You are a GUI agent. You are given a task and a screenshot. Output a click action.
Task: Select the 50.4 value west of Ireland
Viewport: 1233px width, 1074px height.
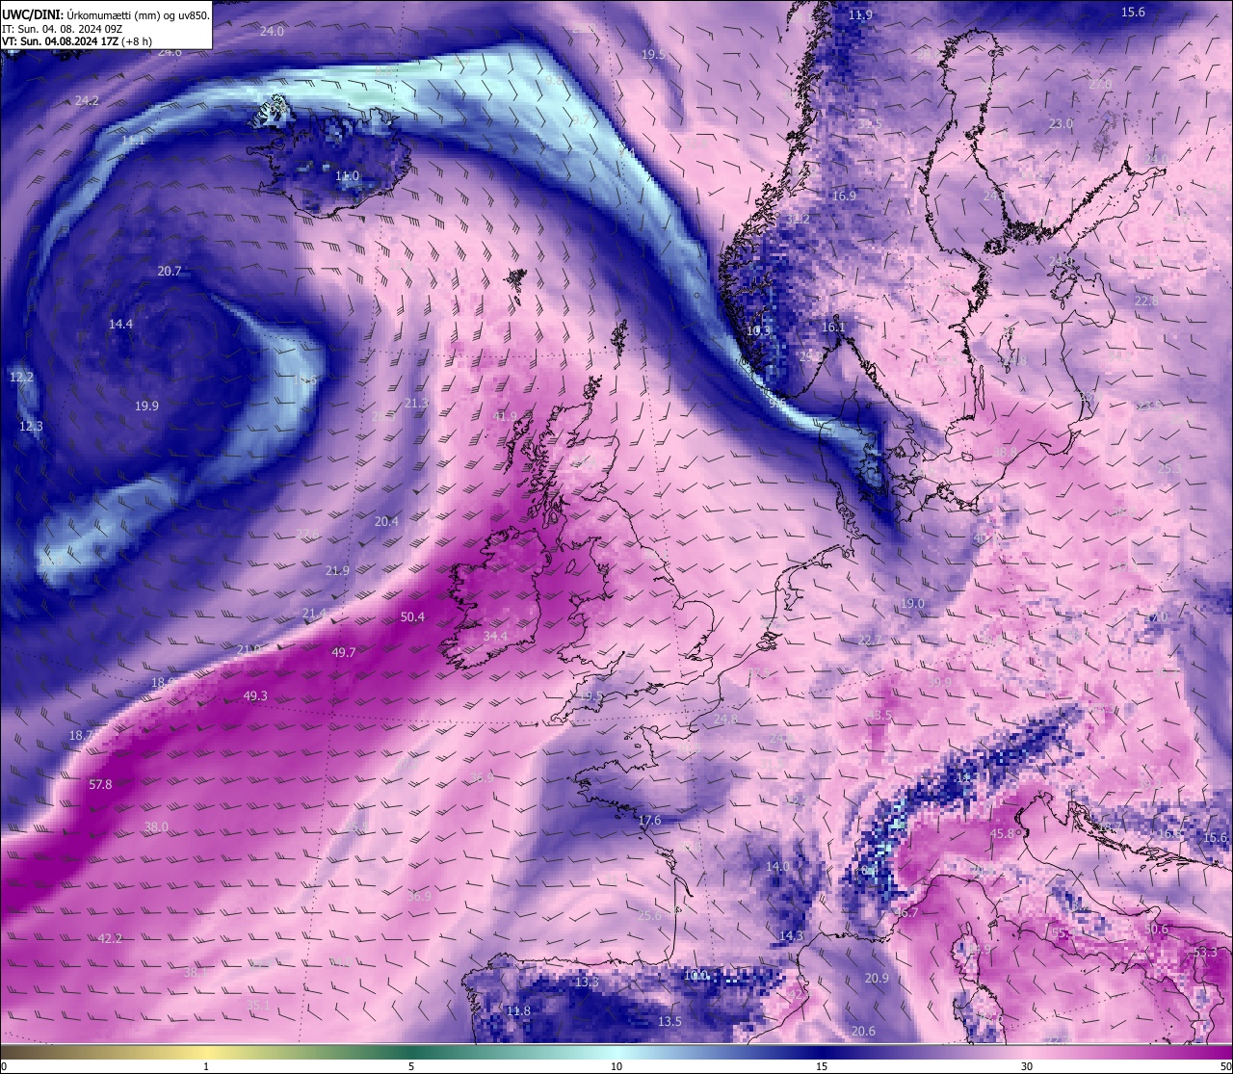tap(412, 617)
